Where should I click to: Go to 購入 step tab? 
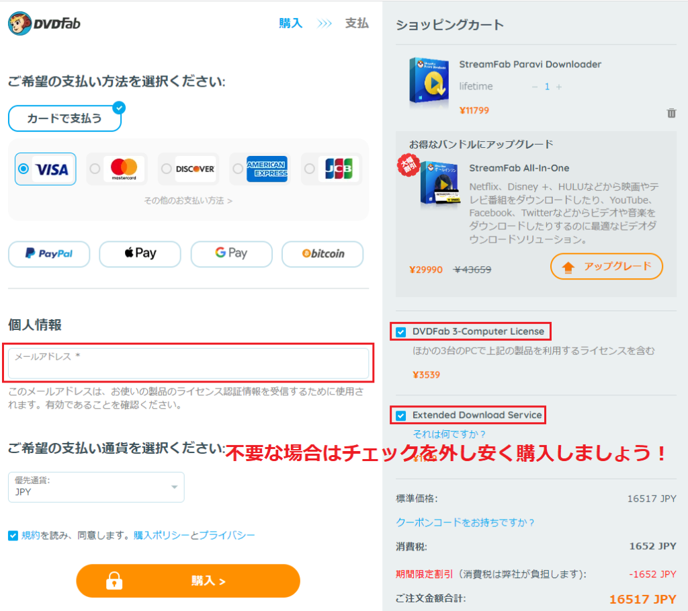291,24
